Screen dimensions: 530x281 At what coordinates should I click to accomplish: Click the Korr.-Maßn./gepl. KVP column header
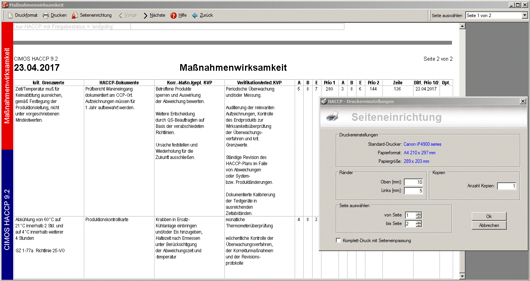(x=189, y=83)
